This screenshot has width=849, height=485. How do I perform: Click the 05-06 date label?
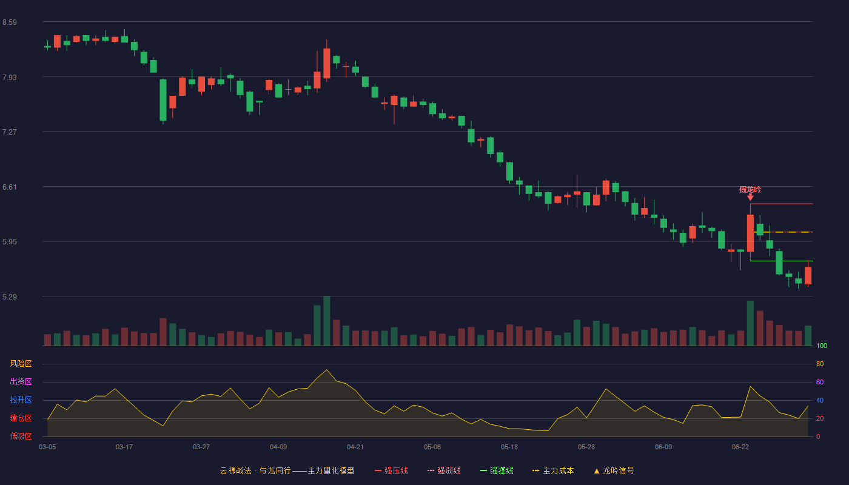click(432, 447)
